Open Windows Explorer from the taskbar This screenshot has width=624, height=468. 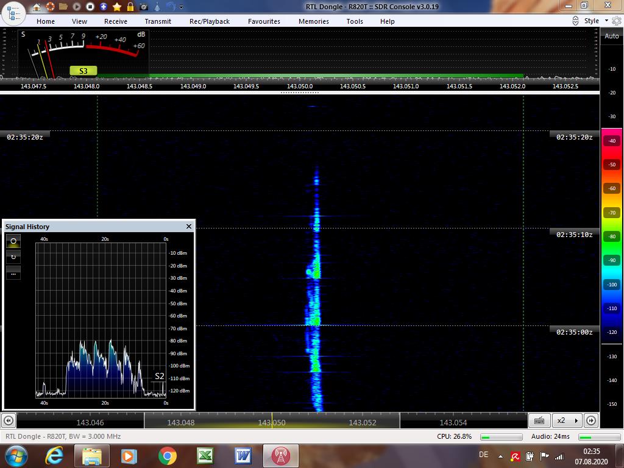[91, 456]
